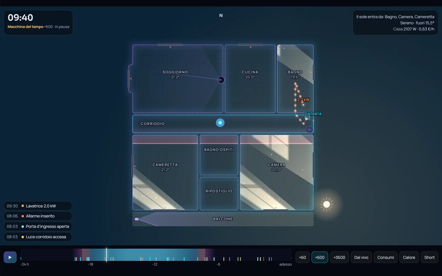Image resolution: width=442 pixels, height=276 pixels.
Task: Click the washing machine marker in Bagno
Action: pos(303,105)
